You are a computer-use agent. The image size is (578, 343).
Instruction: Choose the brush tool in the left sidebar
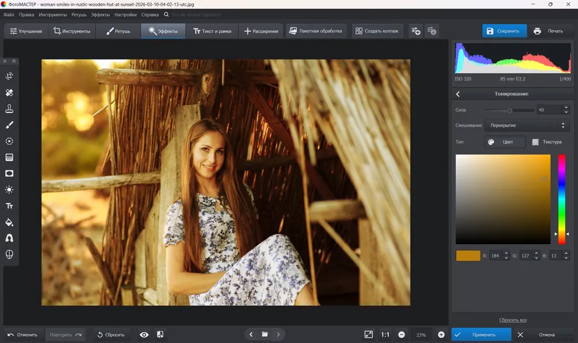9,125
